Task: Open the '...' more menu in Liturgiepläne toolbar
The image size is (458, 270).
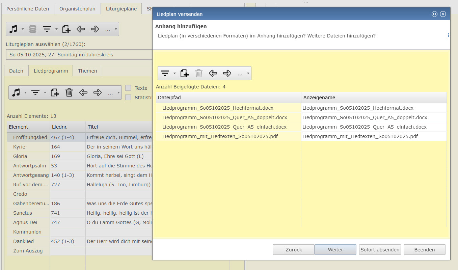Action: [108, 30]
